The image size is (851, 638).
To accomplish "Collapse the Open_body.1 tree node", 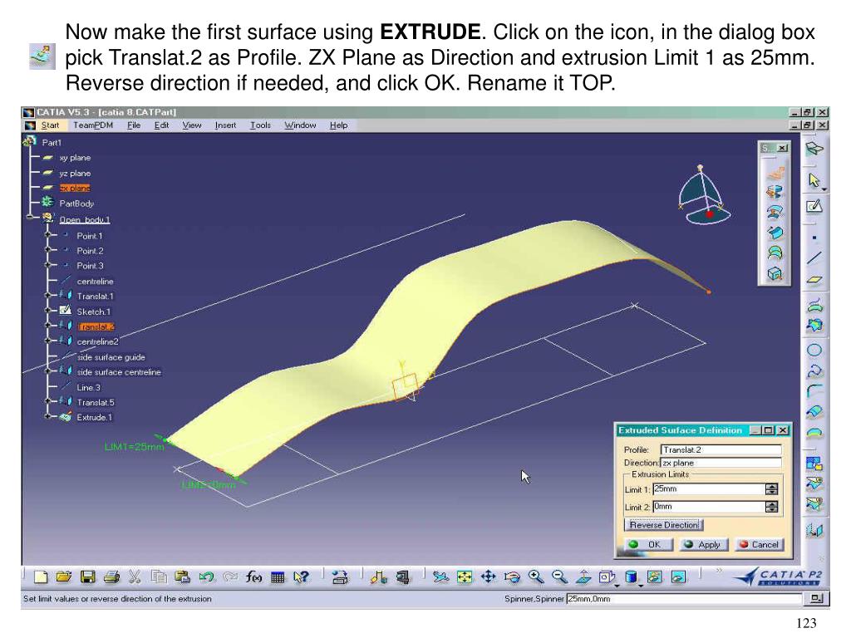I will click(31, 218).
